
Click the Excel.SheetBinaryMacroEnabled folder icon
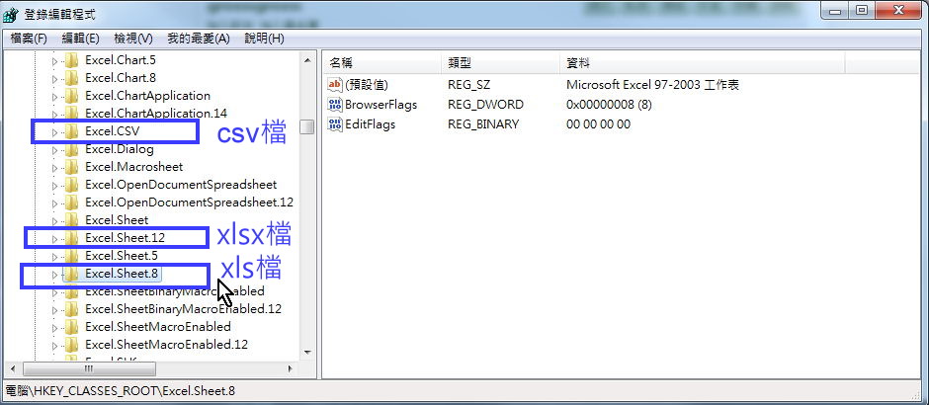(x=71, y=291)
